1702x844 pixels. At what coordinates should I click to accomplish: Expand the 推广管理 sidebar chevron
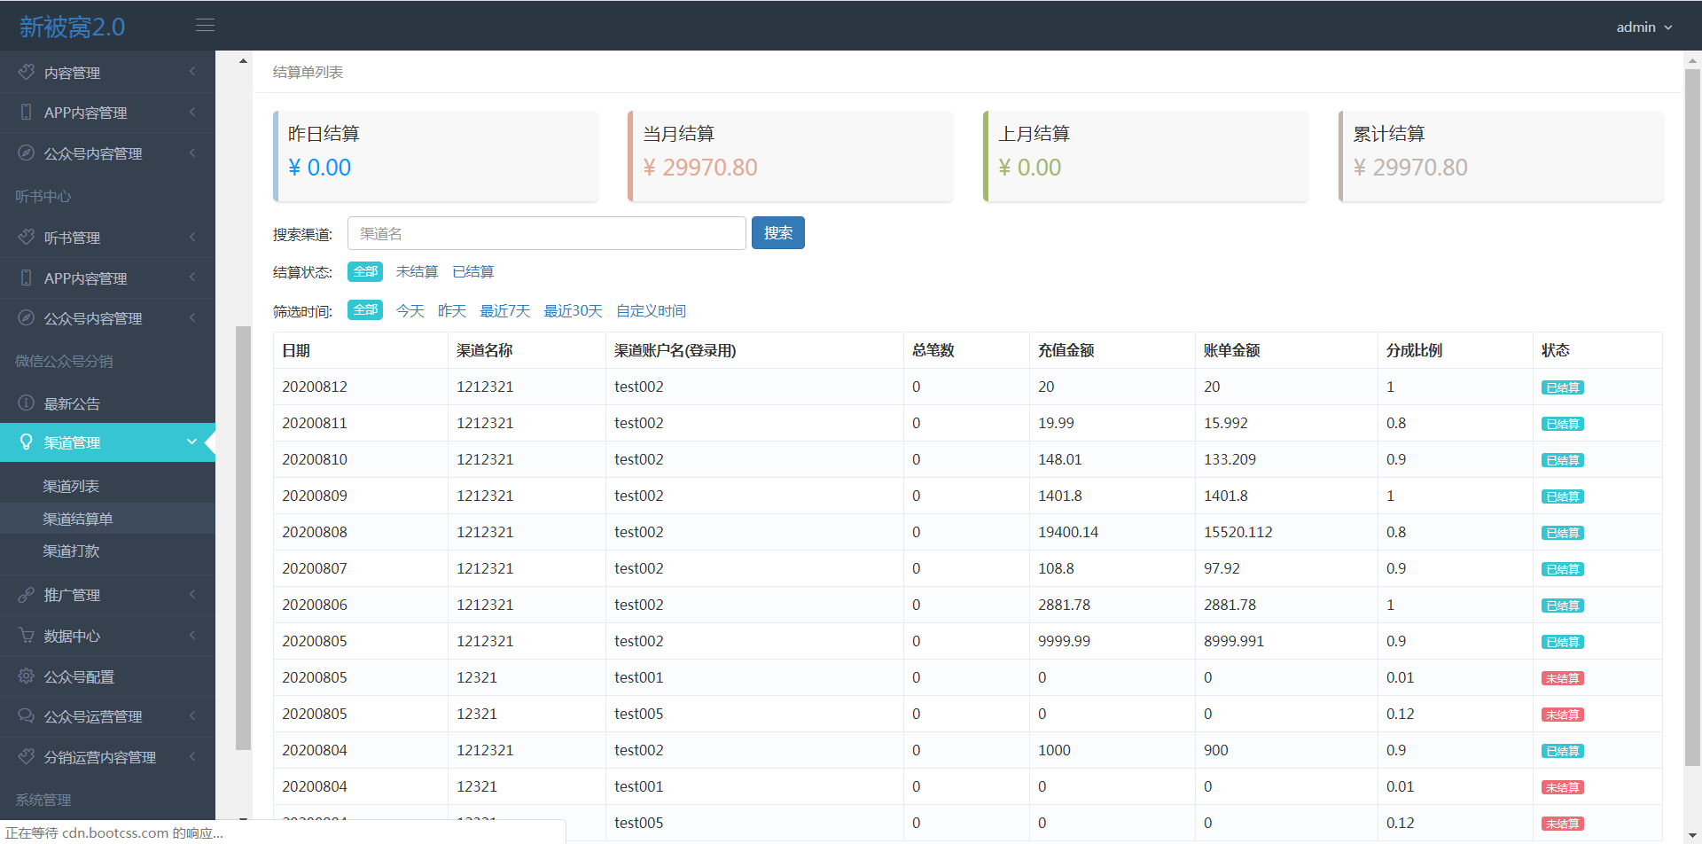point(191,595)
